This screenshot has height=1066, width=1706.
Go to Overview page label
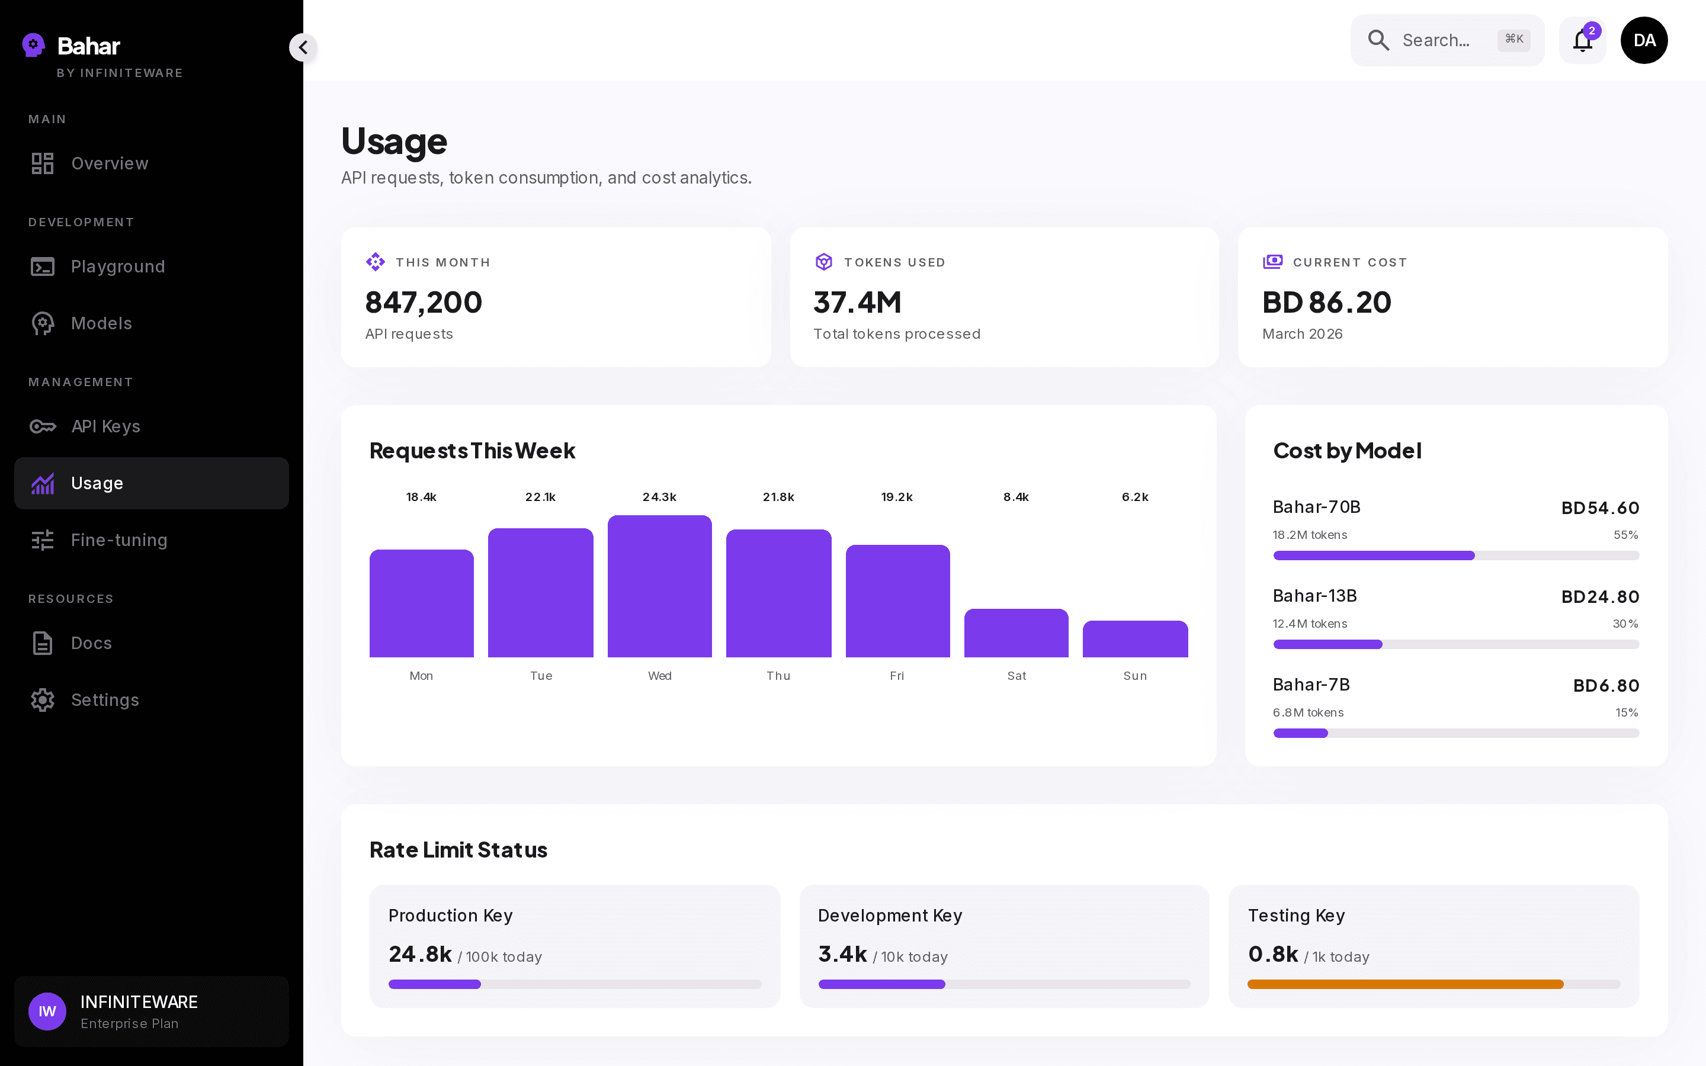pos(110,163)
